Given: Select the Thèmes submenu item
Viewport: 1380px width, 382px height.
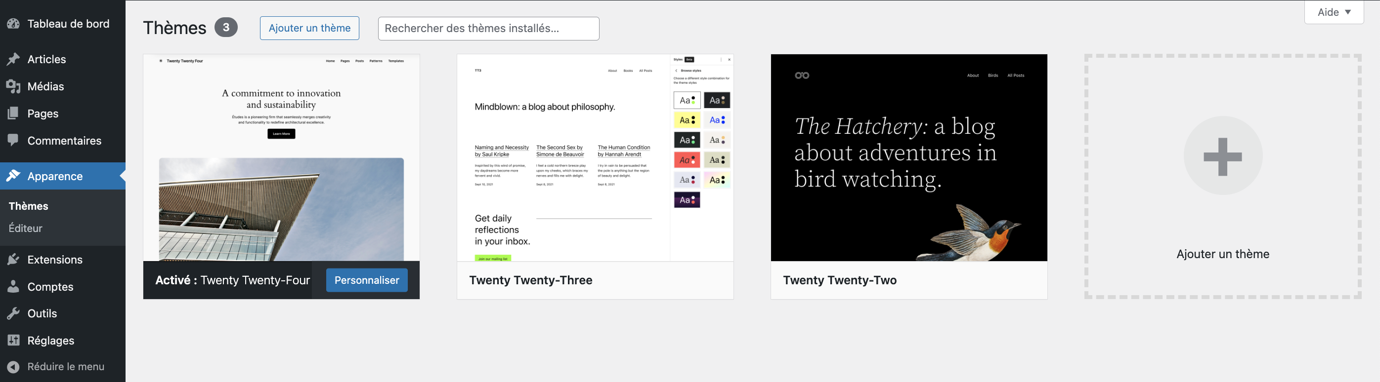Looking at the screenshot, I should pos(29,206).
